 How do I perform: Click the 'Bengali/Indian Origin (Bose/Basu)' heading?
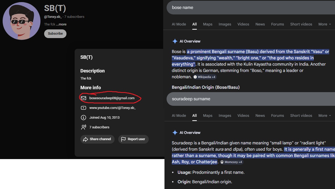(x=206, y=87)
